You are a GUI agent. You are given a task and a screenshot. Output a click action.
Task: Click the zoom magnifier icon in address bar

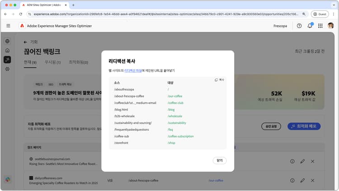click(304, 14)
